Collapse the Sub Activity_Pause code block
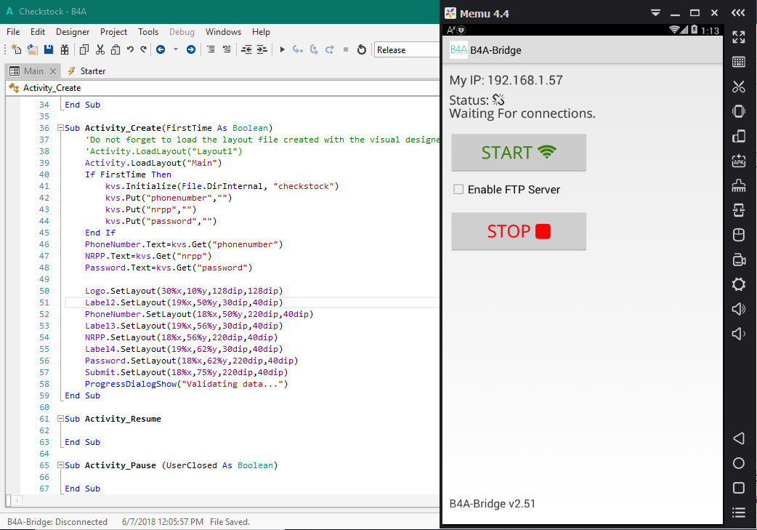 [x=60, y=465]
